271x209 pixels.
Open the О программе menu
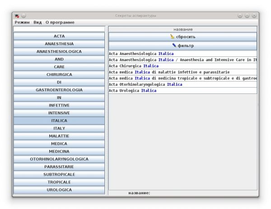[60, 22]
